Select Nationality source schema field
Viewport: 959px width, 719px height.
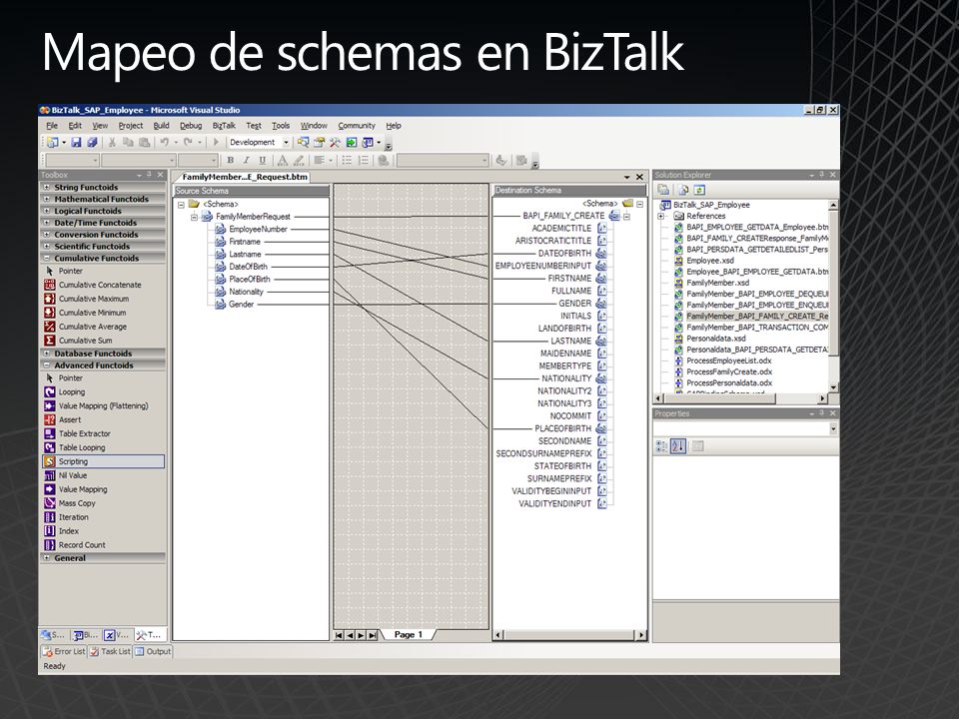[x=246, y=292]
